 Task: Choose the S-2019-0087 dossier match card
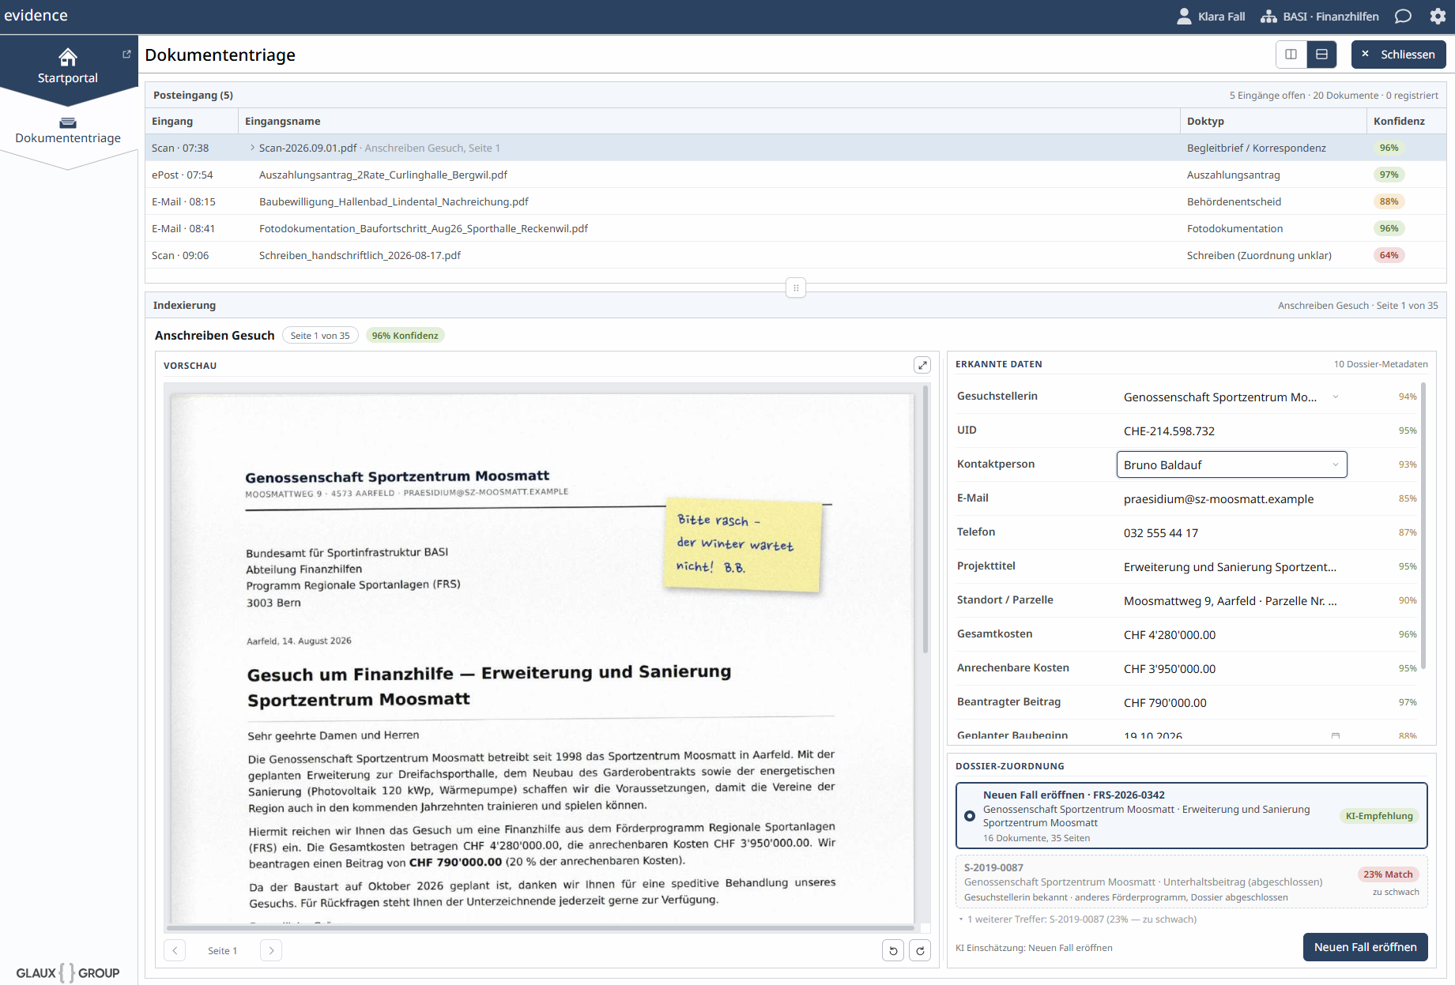click(1191, 882)
